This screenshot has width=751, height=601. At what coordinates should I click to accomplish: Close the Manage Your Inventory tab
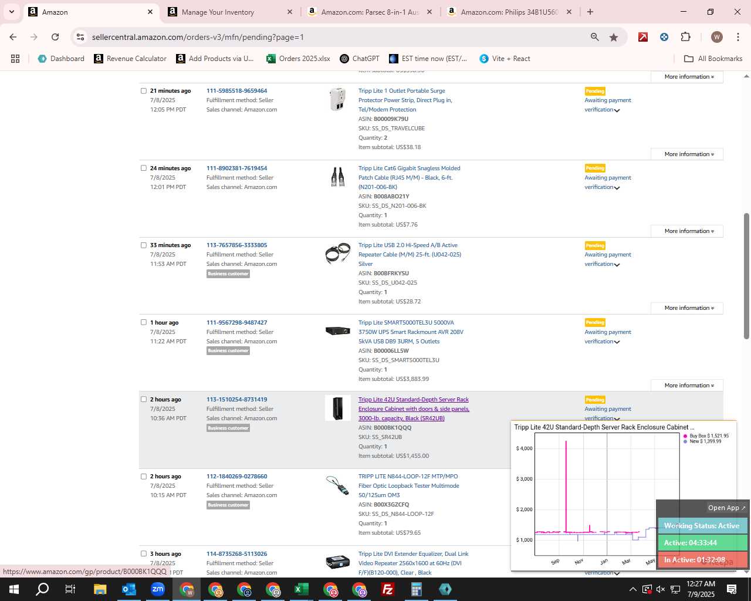290,12
